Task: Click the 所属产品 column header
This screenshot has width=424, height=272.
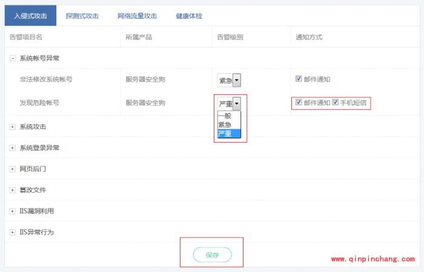Action: [139, 37]
